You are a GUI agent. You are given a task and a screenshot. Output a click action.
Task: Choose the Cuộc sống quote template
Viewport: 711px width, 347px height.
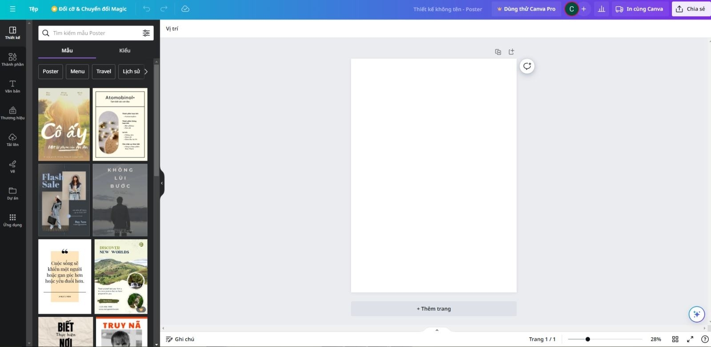point(64,276)
